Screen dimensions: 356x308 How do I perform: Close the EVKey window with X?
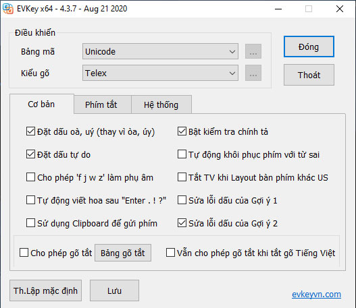(340, 9)
